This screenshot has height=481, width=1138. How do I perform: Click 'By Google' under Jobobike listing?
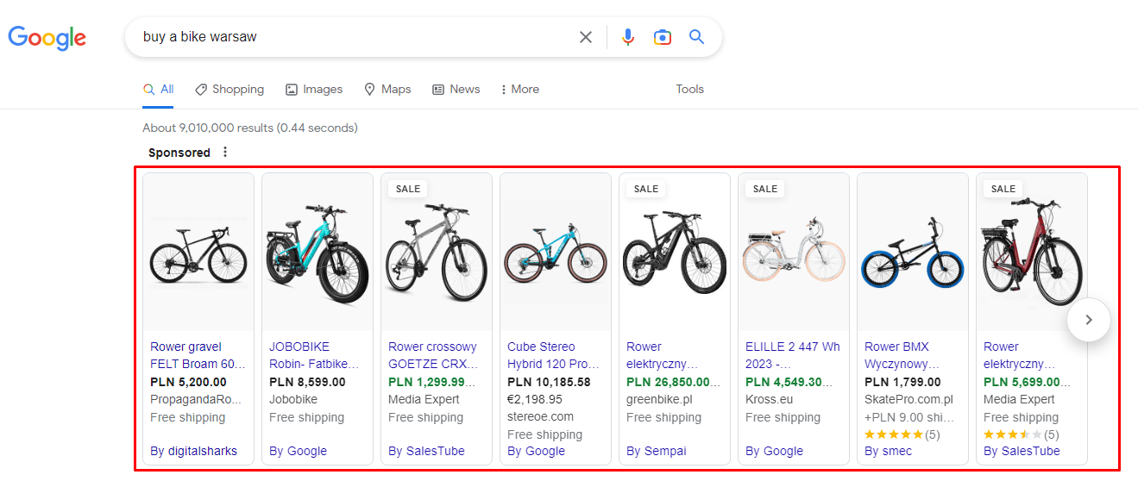pyautogui.click(x=298, y=451)
